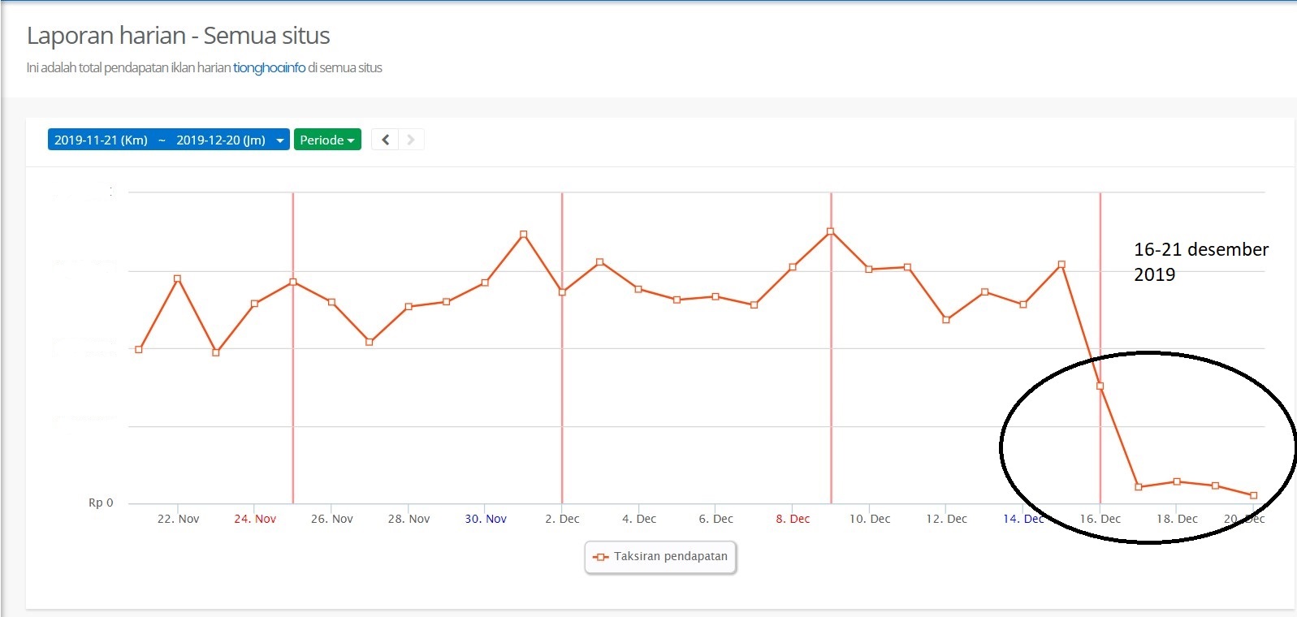This screenshot has height=617, width=1297.
Task: Click the 30. Nov axis label
Action: point(486,519)
